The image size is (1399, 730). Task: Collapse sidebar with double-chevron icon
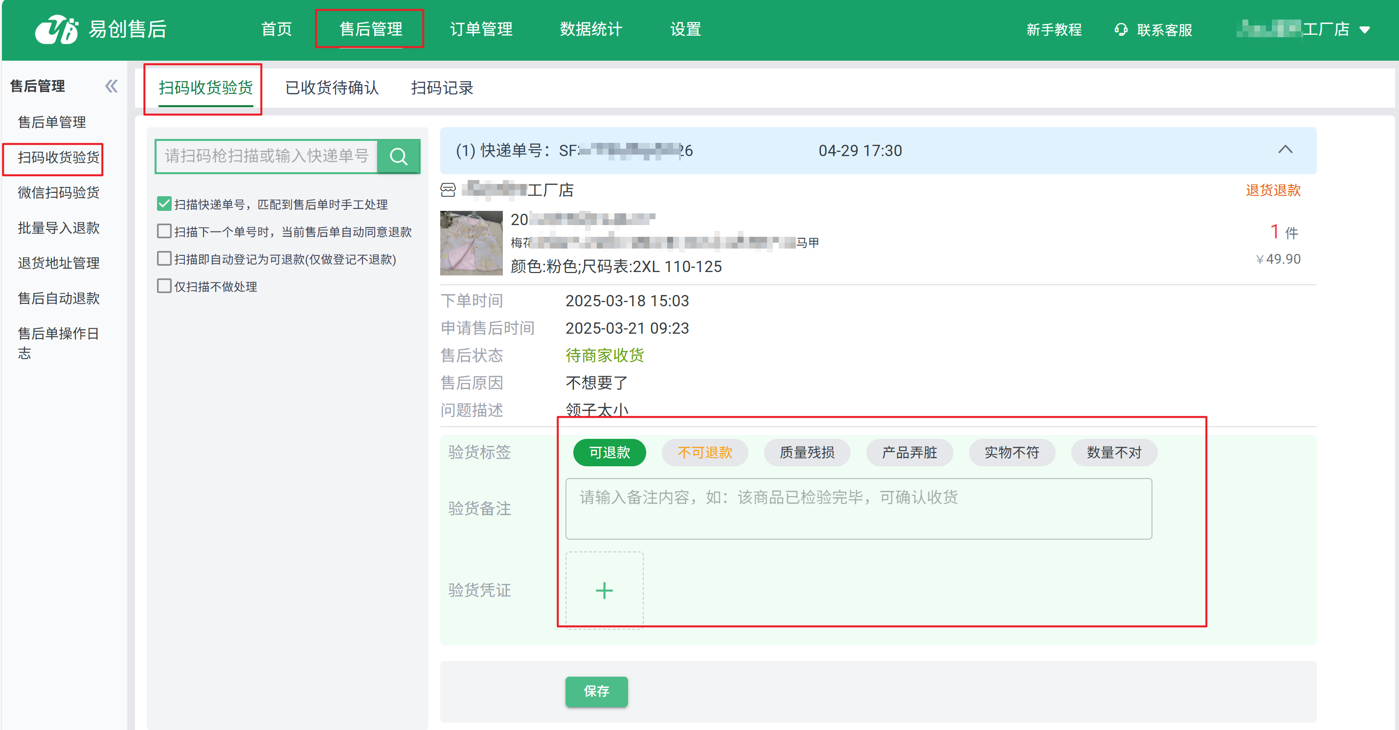point(112,86)
